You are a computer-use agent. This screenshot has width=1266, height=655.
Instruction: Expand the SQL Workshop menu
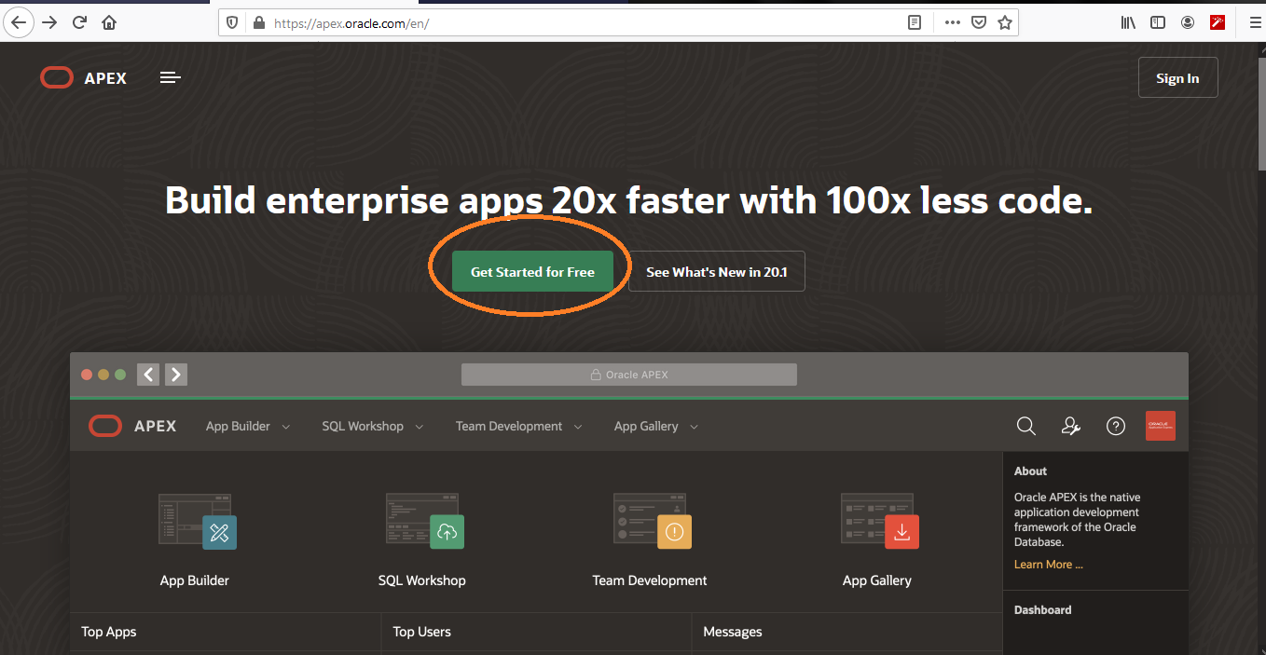pos(373,426)
